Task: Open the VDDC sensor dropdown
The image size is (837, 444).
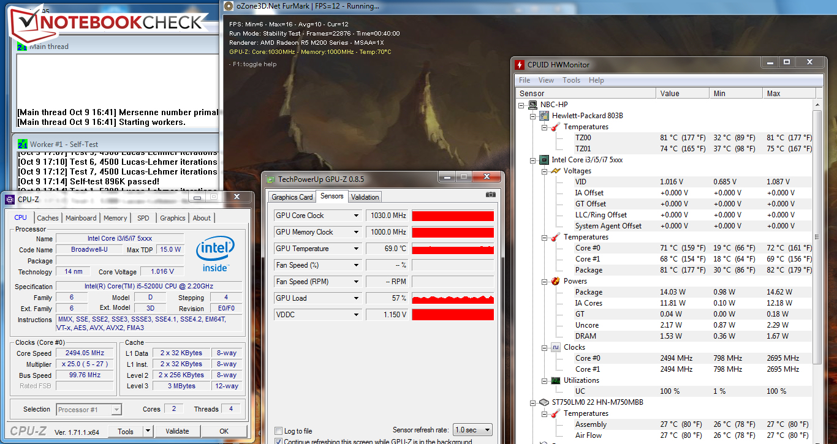Action: tap(357, 315)
